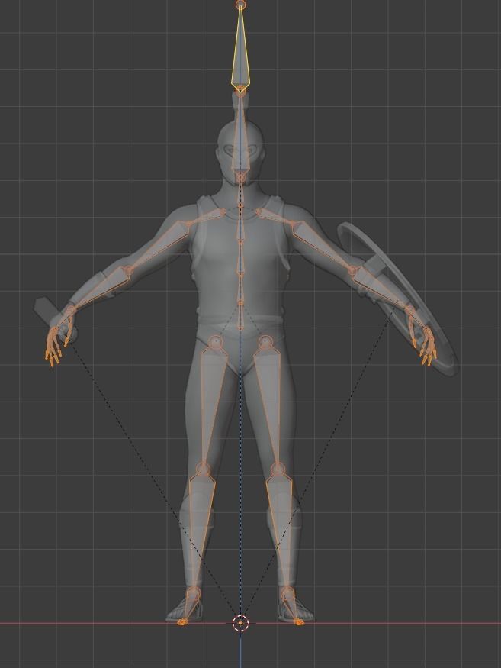
Task: Click the 3D cursor at the world origin
Action: coord(240,623)
